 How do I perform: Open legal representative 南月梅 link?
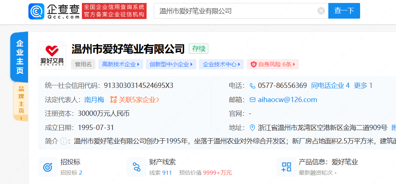(x=94, y=100)
